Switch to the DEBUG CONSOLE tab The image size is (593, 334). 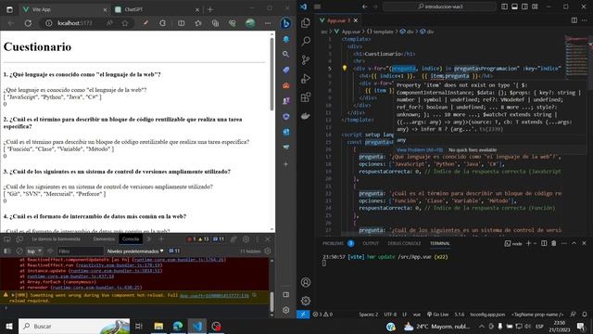[x=404, y=243]
